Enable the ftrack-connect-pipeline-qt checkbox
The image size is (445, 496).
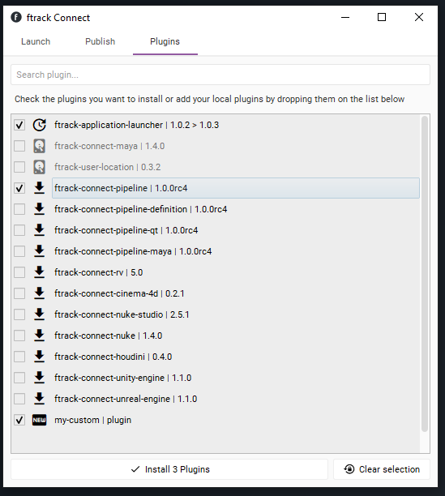(19, 230)
